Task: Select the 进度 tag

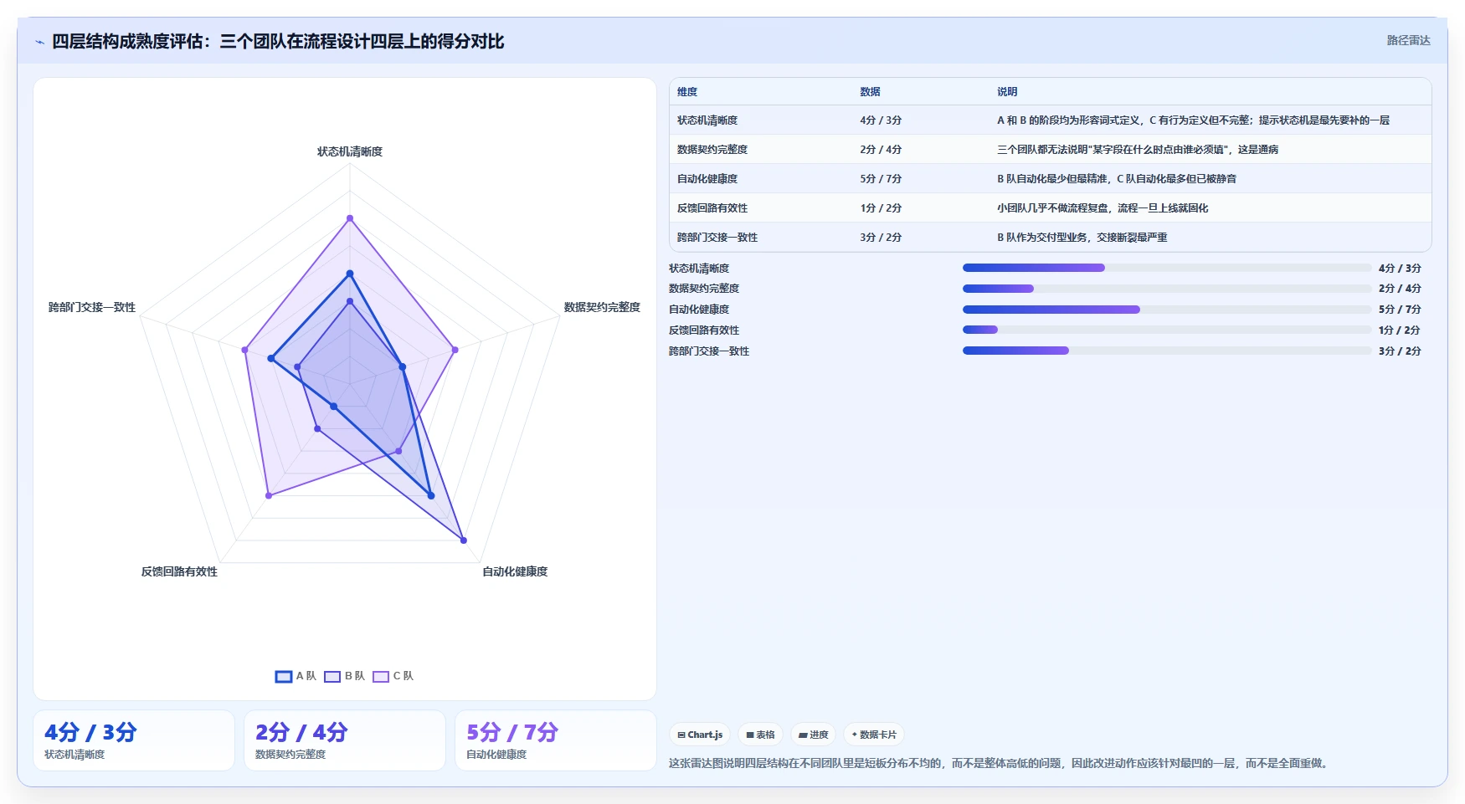Action: 813,735
